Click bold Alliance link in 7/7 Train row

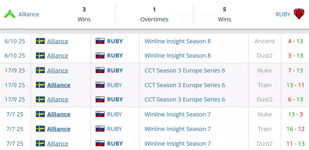(x=59, y=129)
